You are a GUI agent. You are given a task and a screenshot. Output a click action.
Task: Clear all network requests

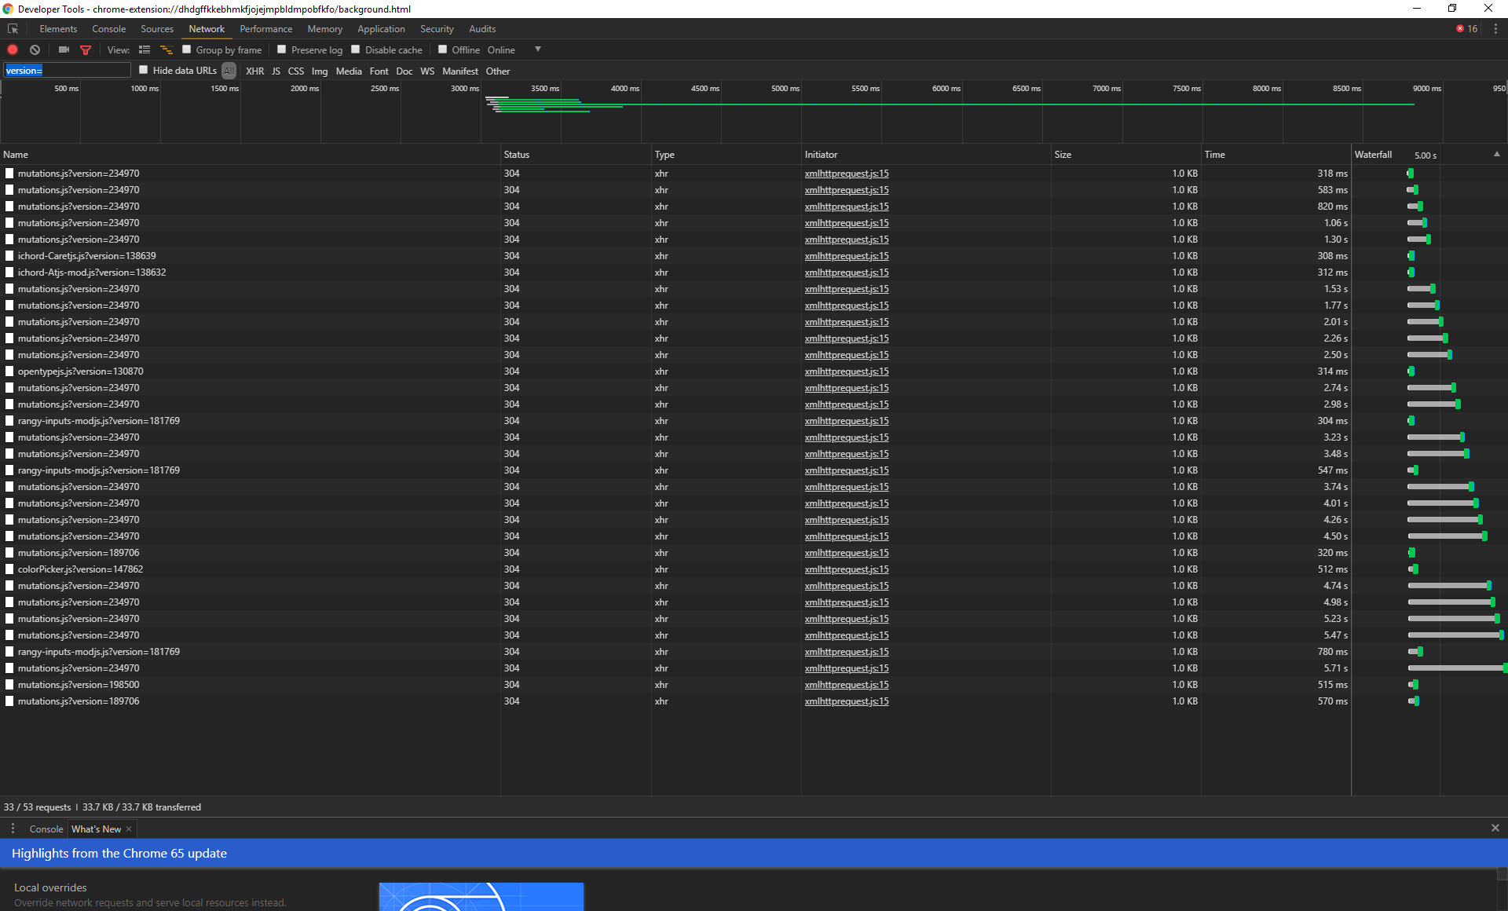(x=35, y=49)
